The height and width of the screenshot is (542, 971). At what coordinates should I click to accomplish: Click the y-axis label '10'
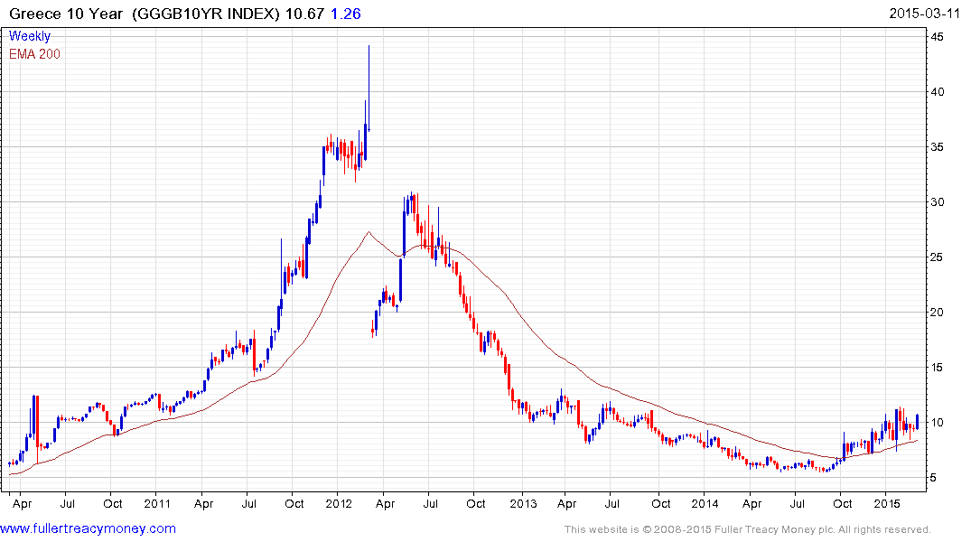coord(937,423)
